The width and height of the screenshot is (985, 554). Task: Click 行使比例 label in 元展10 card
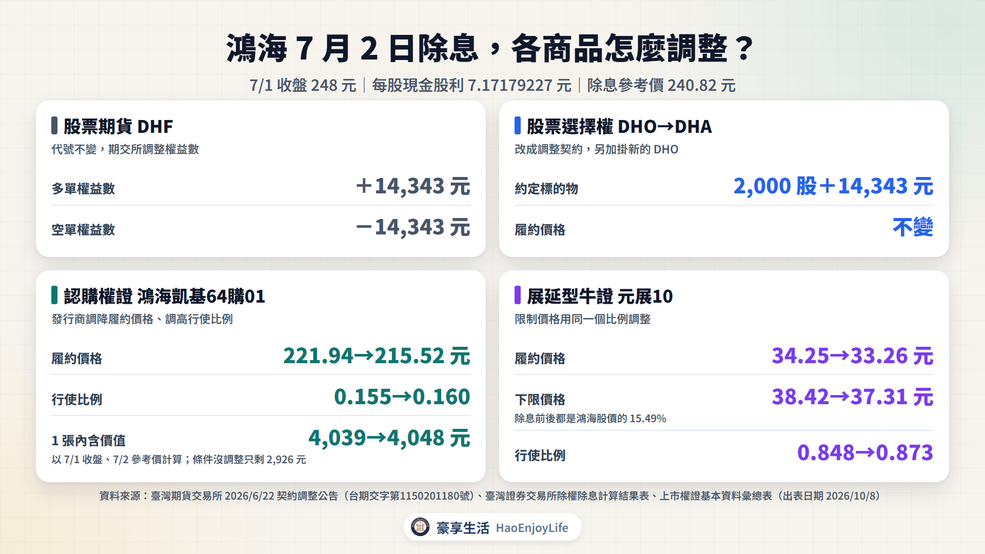coord(540,456)
